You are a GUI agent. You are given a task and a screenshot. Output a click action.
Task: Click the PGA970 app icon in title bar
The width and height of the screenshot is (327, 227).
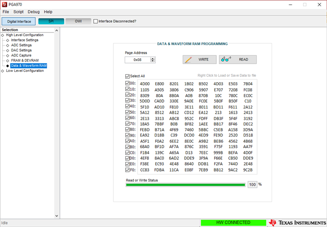pos(4,4)
